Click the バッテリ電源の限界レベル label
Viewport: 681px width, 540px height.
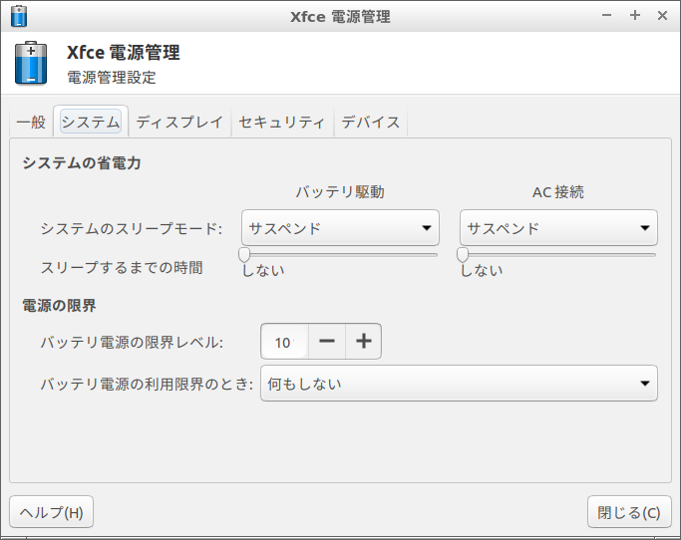[132, 342]
